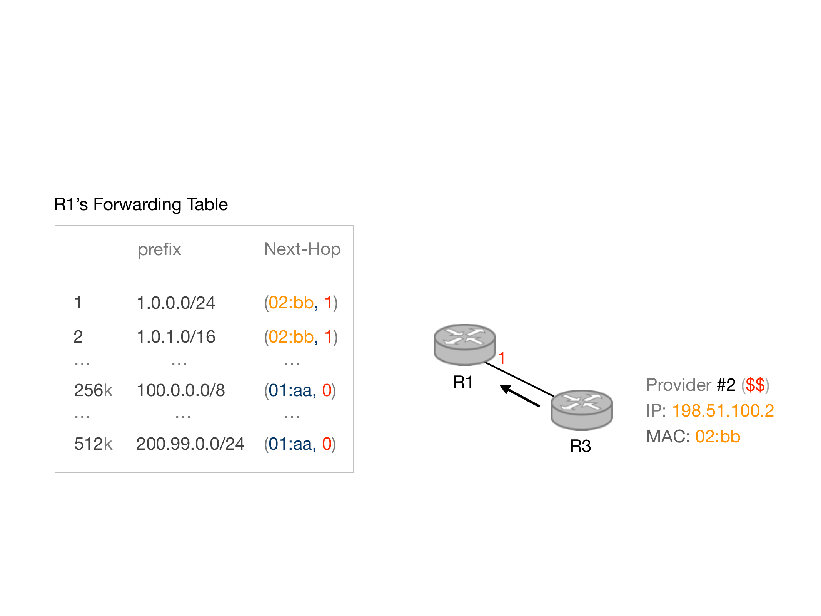821x616 pixels.
Task: Click the next-hop value for 1.0.0.0/24
Action: point(300,303)
